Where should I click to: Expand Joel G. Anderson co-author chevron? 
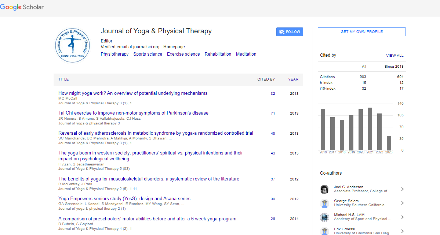pos(402,189)
